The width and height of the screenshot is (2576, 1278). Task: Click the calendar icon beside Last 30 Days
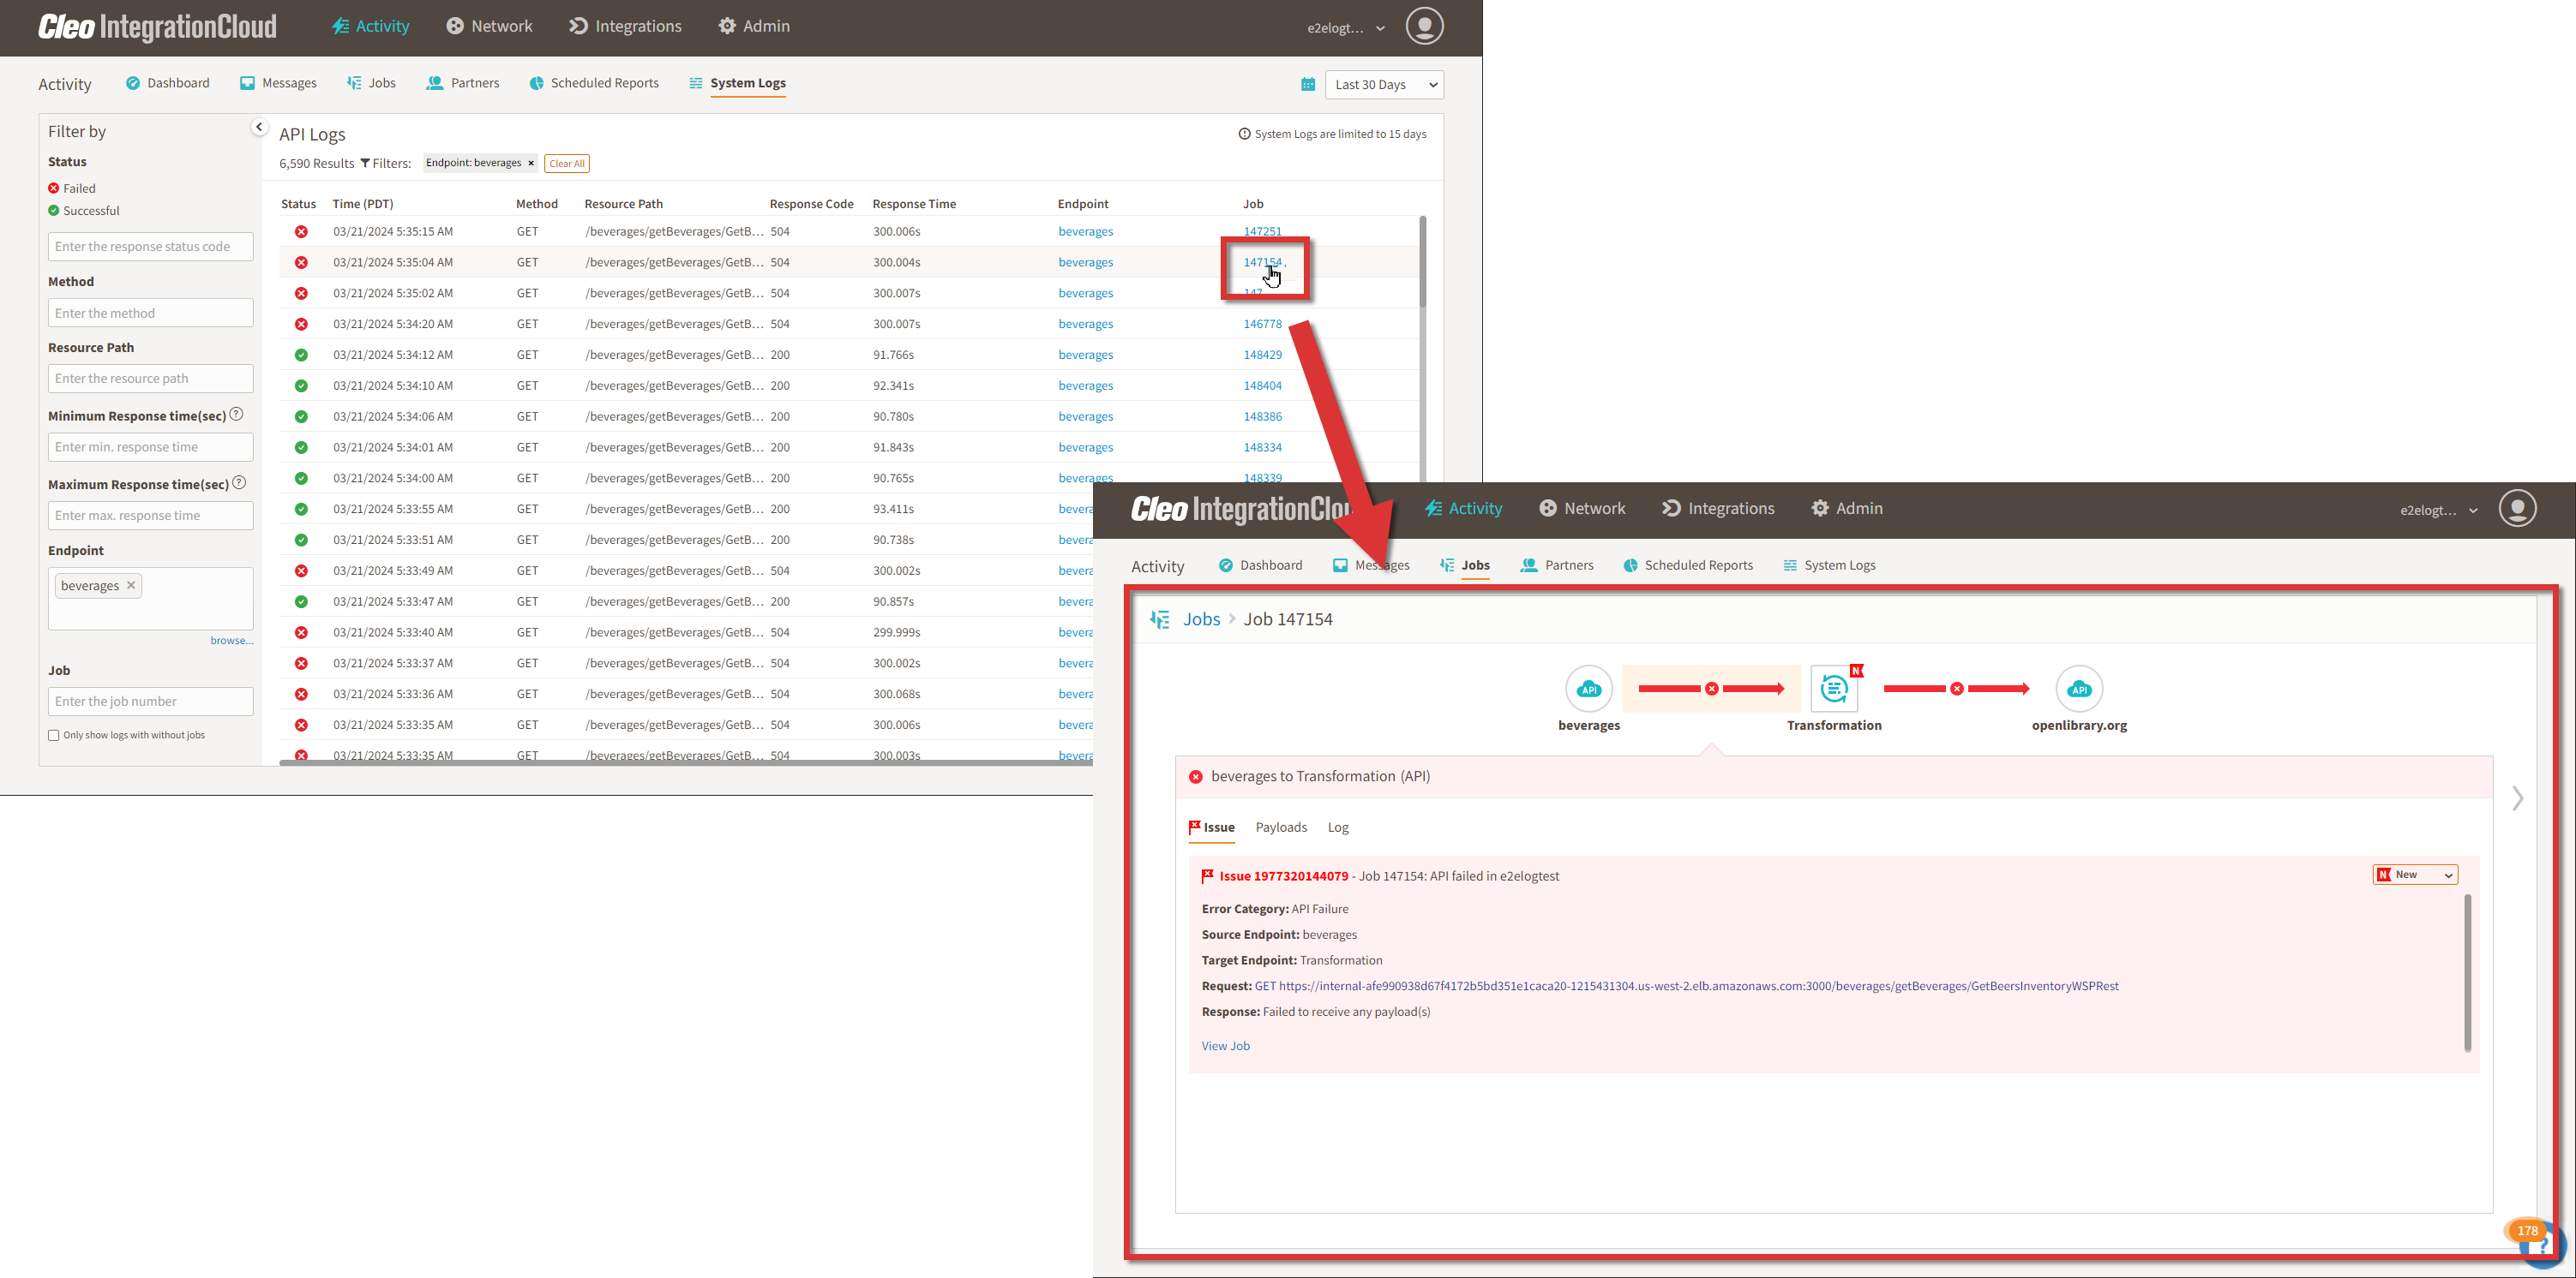[x=1308, y=85]
